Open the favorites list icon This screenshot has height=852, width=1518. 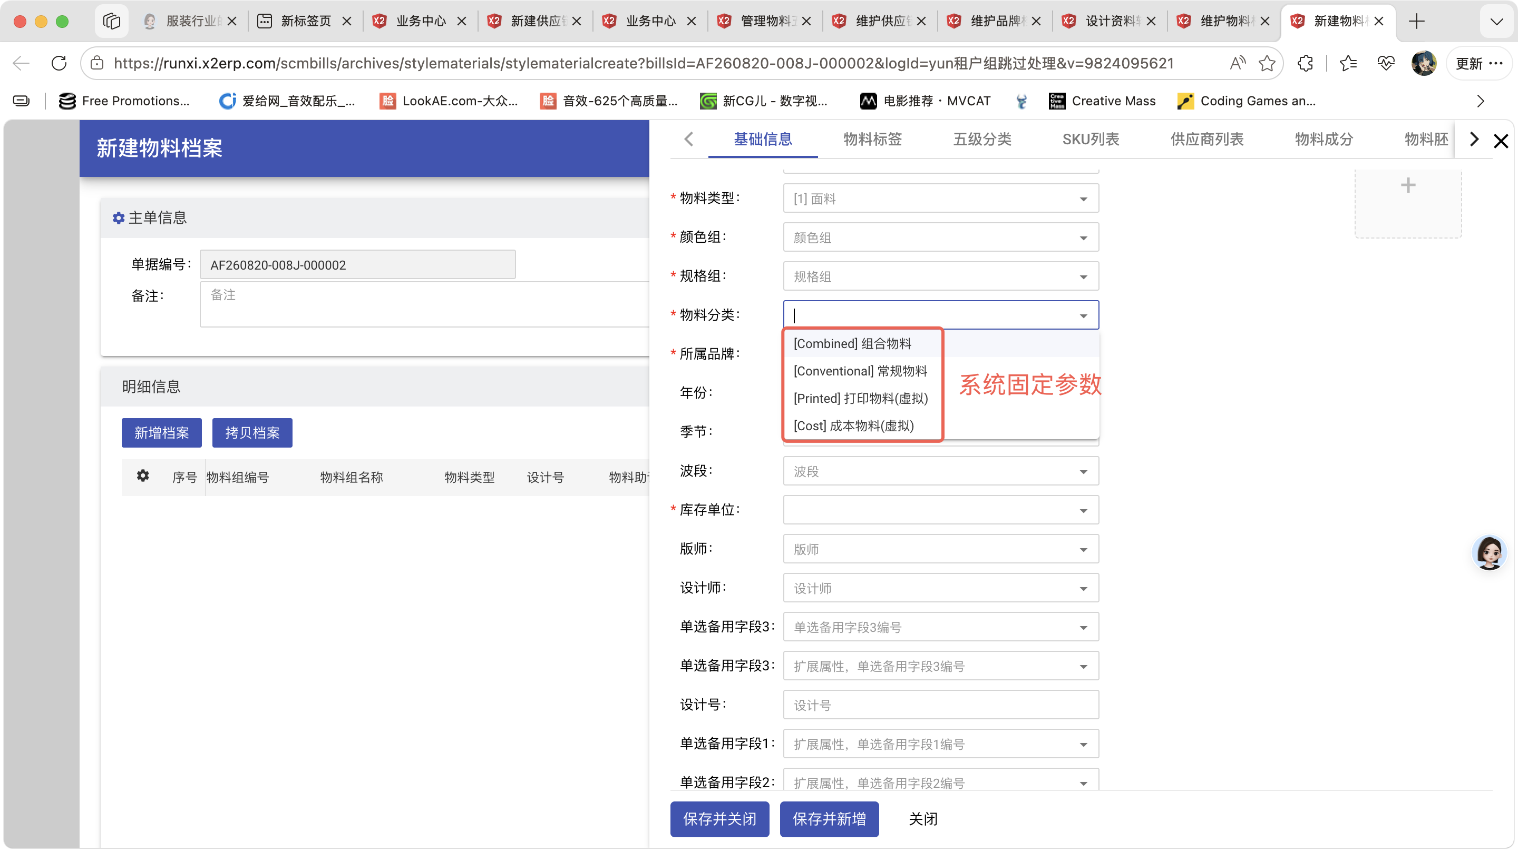[x=1348, y=63]
